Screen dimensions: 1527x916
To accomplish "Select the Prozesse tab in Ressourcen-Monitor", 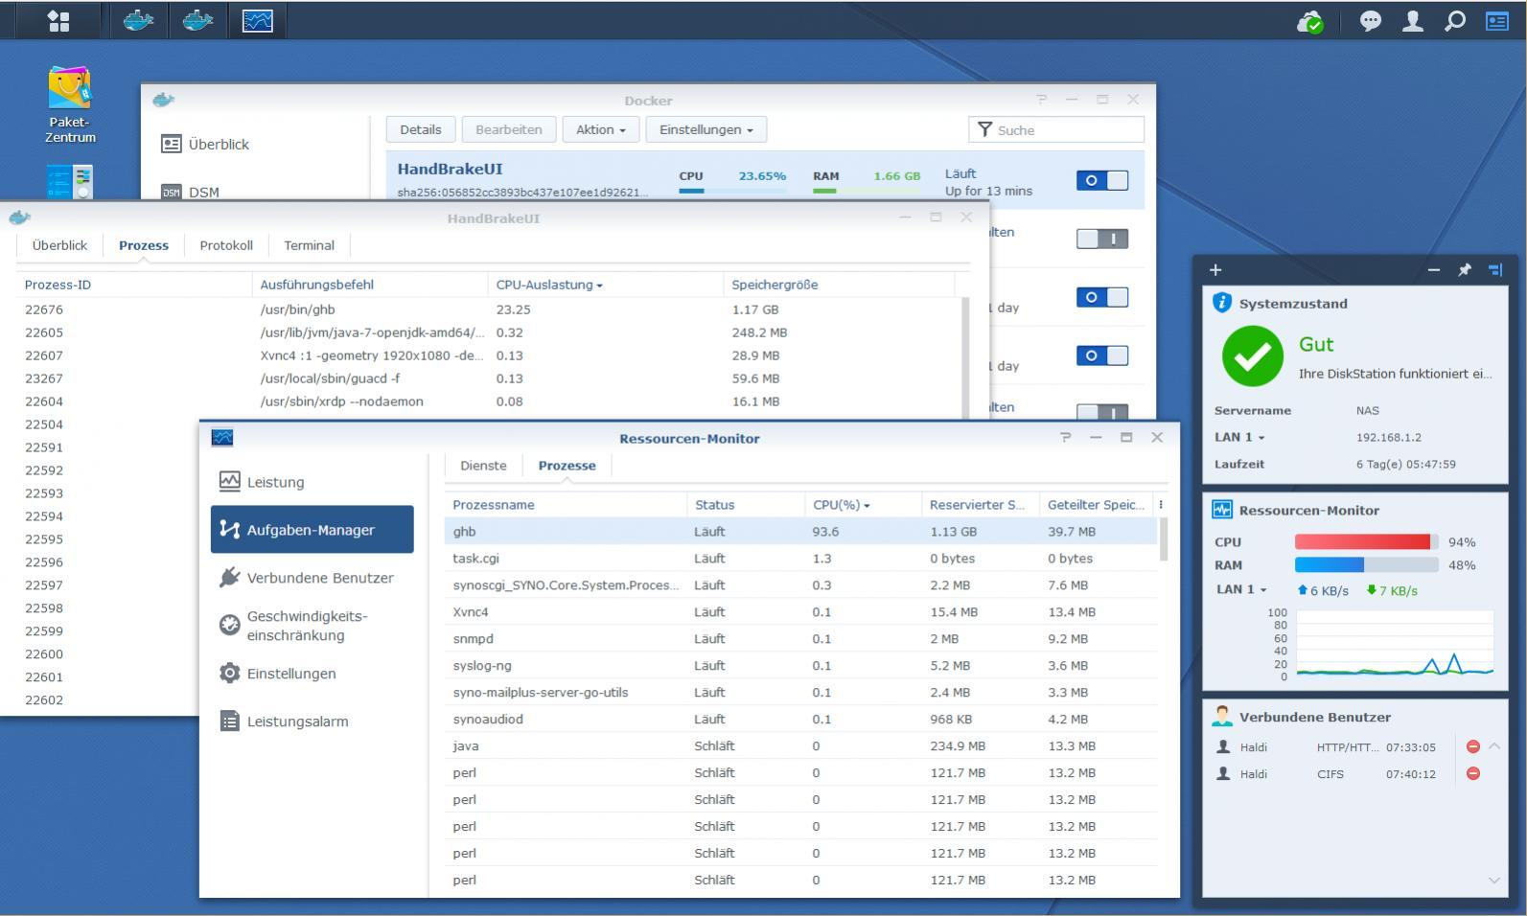I will [567, 466].
